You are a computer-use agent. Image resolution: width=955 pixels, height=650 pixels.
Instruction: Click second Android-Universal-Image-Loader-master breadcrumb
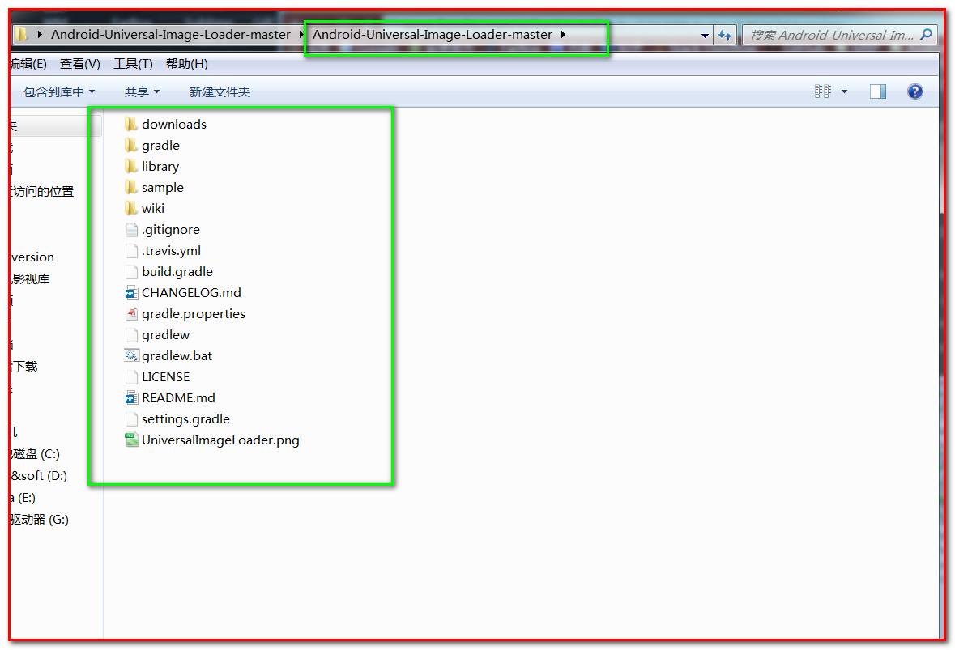coord(432,35)
